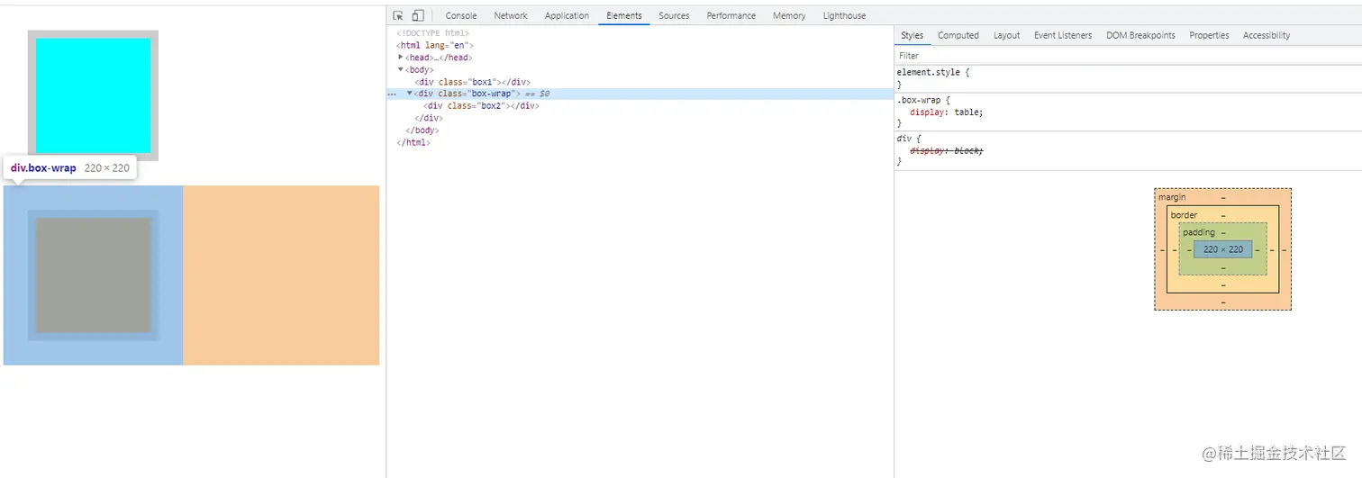
Task: Switch to the Memory tab
Action: [x=789, y=15]
